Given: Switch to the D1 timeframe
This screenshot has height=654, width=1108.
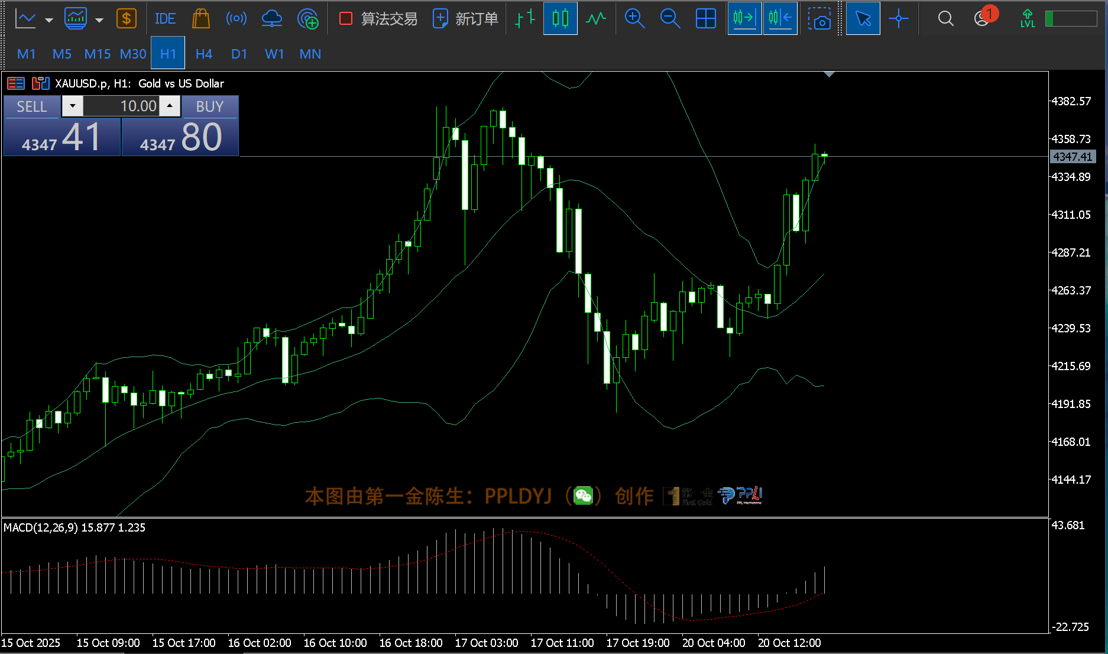Looking at the screenshot, I should [x=239, y=54].
